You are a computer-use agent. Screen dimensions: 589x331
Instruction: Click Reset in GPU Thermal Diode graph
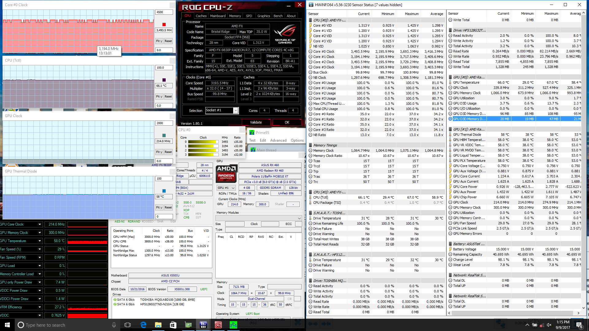[168, 207]
